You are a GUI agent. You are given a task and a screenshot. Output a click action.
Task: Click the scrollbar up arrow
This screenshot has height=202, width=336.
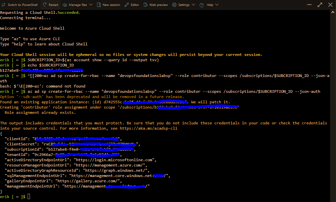[333, 12]
